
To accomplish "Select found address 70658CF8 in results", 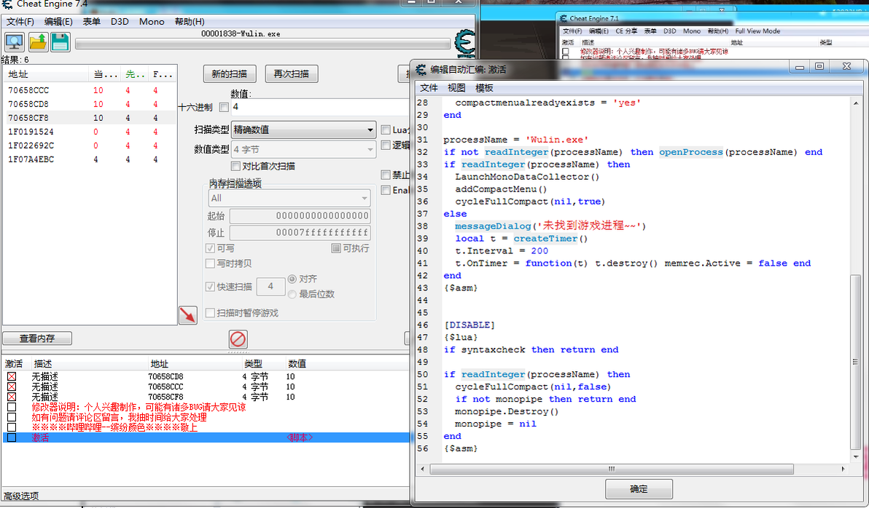I will [x=90, y=118].
